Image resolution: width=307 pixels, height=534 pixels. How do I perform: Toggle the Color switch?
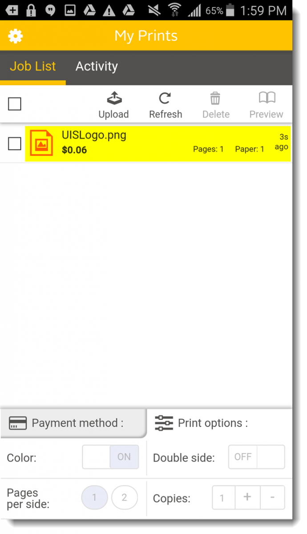tap(110, 457)
